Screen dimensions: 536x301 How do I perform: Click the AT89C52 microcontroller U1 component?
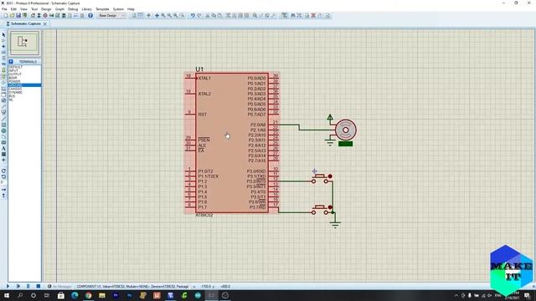232,143
